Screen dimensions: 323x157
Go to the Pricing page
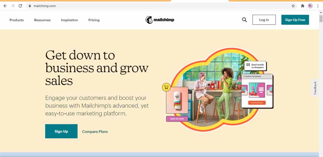94,20
